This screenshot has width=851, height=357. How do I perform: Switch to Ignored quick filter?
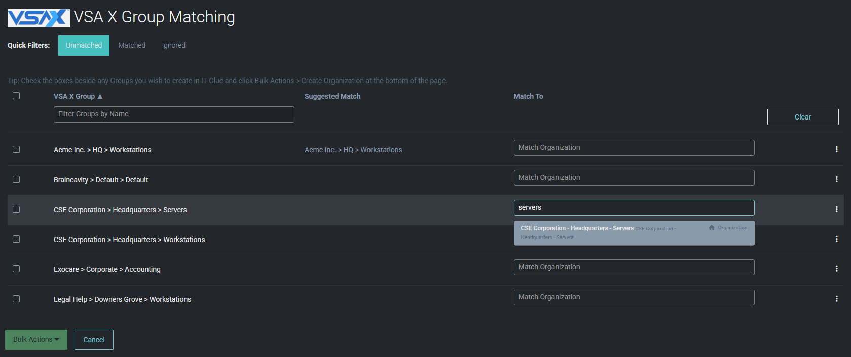tap(173, 46)
